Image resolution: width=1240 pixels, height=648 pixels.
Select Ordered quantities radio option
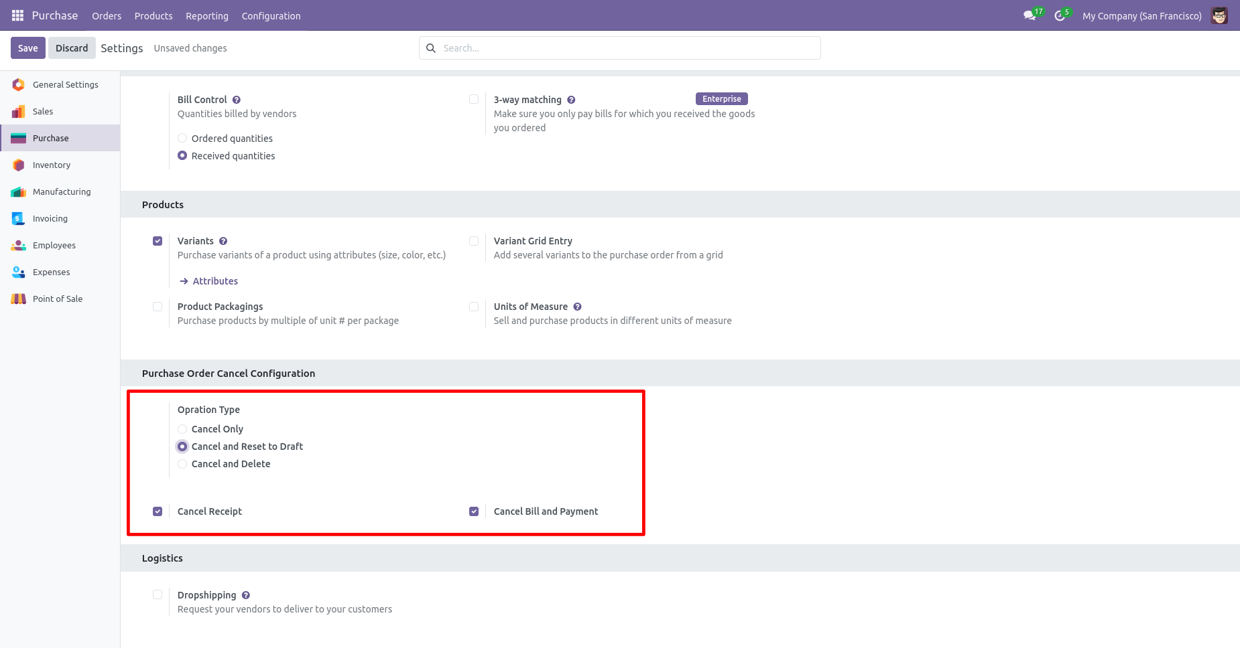pos(182,139)
